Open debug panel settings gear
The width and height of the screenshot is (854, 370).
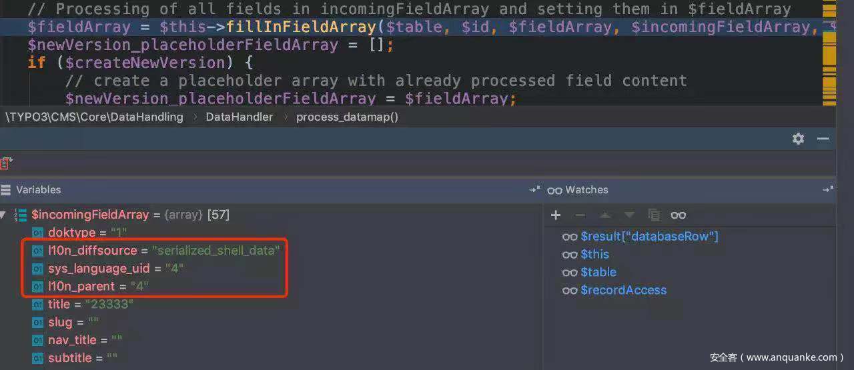coord(798,139)
